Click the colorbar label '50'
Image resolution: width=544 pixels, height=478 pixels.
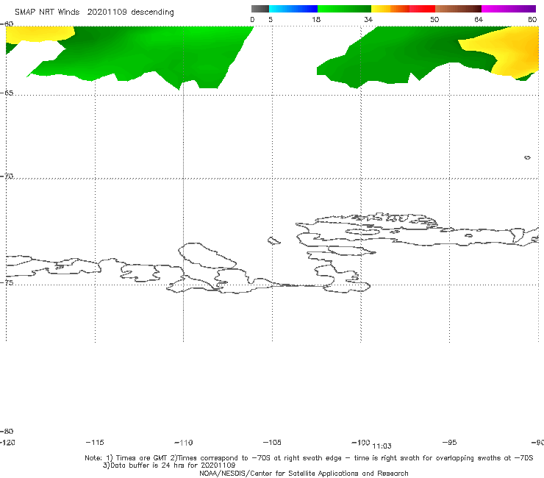point(434,19)
